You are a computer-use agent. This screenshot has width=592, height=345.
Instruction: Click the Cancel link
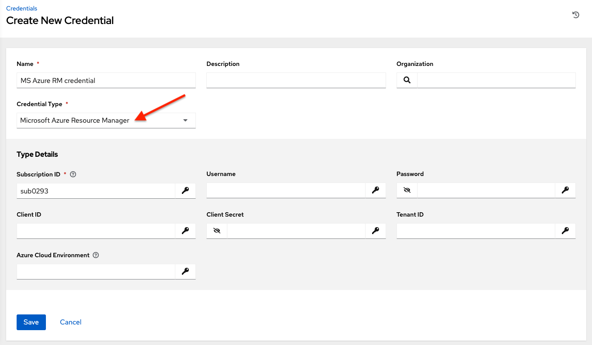point(70,322)
